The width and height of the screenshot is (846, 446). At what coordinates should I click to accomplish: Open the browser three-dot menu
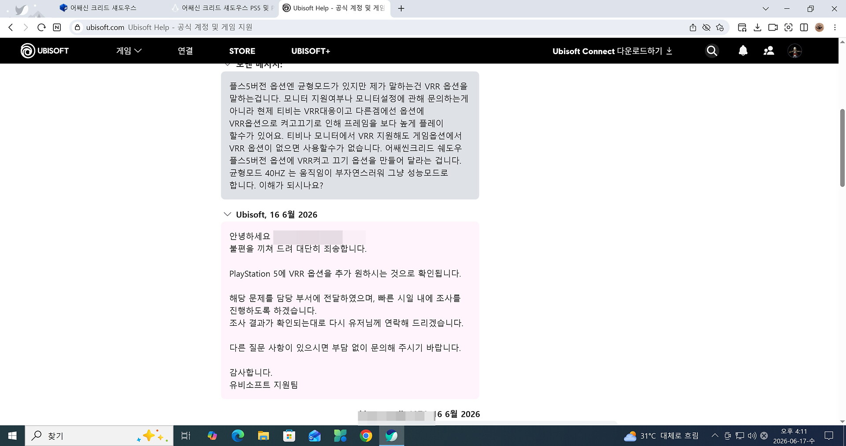(x=835, y=27)
